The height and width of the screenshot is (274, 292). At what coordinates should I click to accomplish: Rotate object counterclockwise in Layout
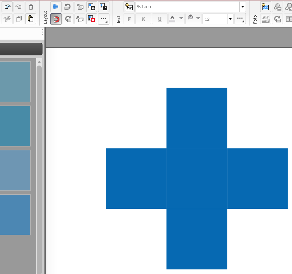pos(68,7)
